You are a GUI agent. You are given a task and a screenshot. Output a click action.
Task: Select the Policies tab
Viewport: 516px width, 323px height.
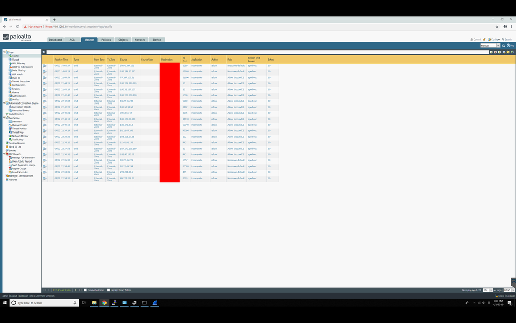(x=106, y=40)
